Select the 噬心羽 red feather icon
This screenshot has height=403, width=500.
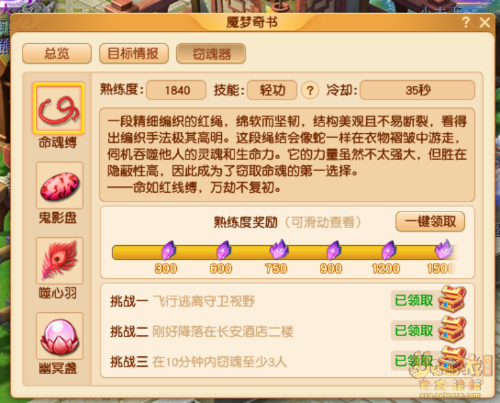point(59,260)
